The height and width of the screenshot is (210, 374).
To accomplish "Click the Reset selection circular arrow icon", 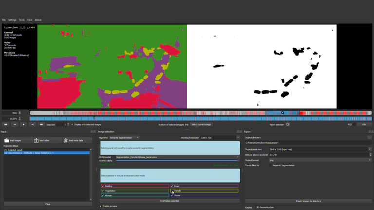I will (288, 124).
